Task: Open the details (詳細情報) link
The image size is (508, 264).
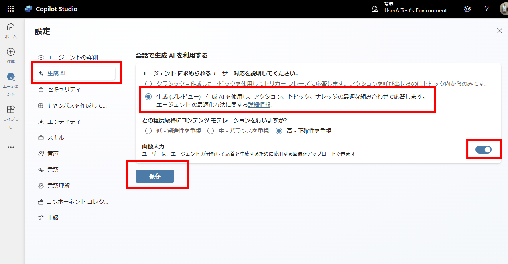Action: point(259,105)
